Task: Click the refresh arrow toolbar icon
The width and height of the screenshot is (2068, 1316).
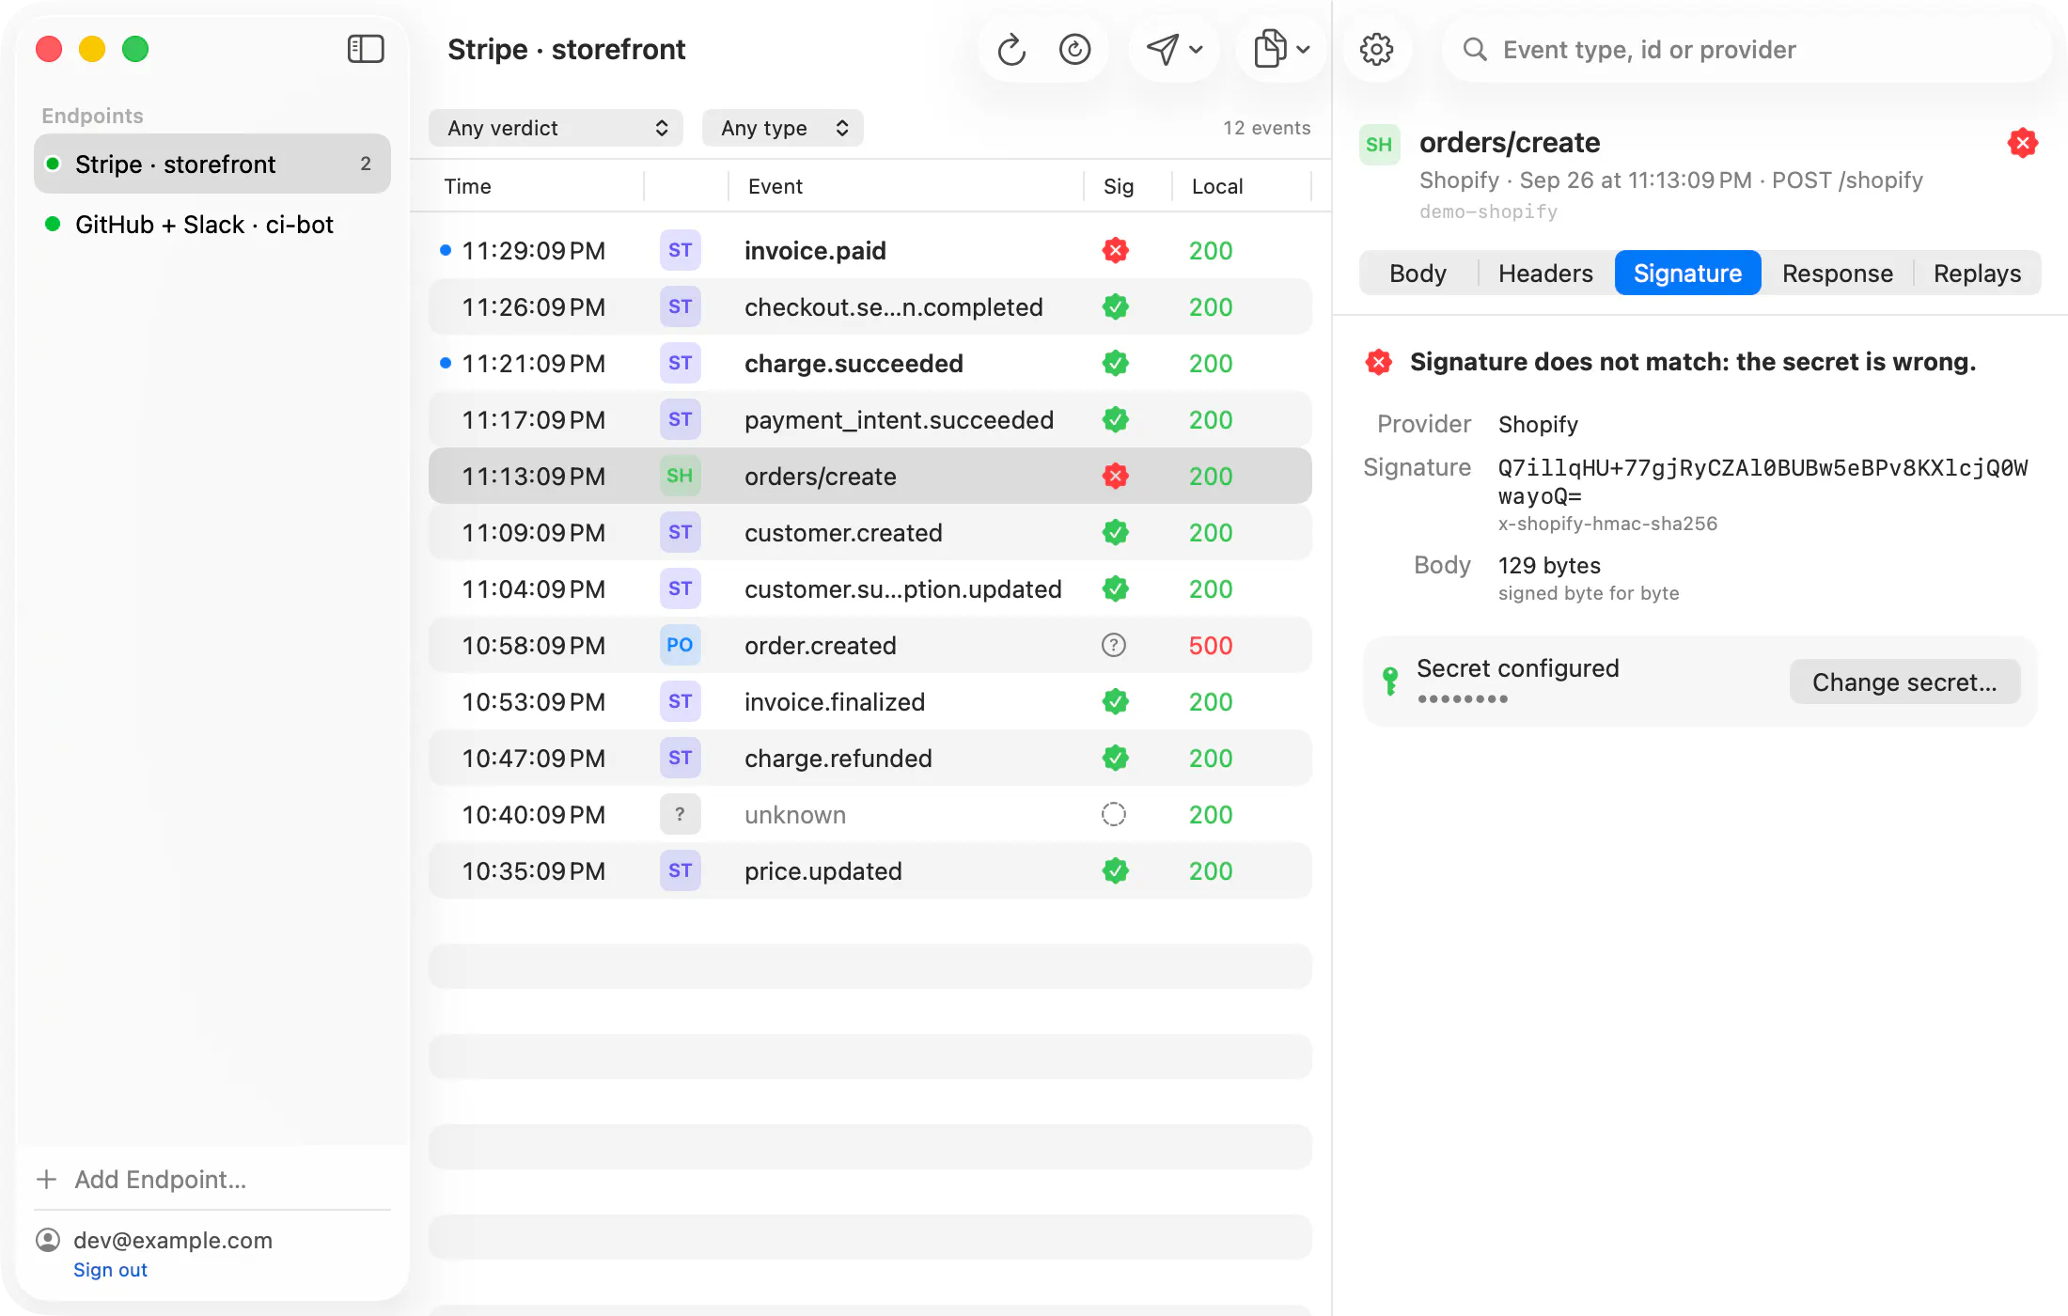Action: [1011, 49]
